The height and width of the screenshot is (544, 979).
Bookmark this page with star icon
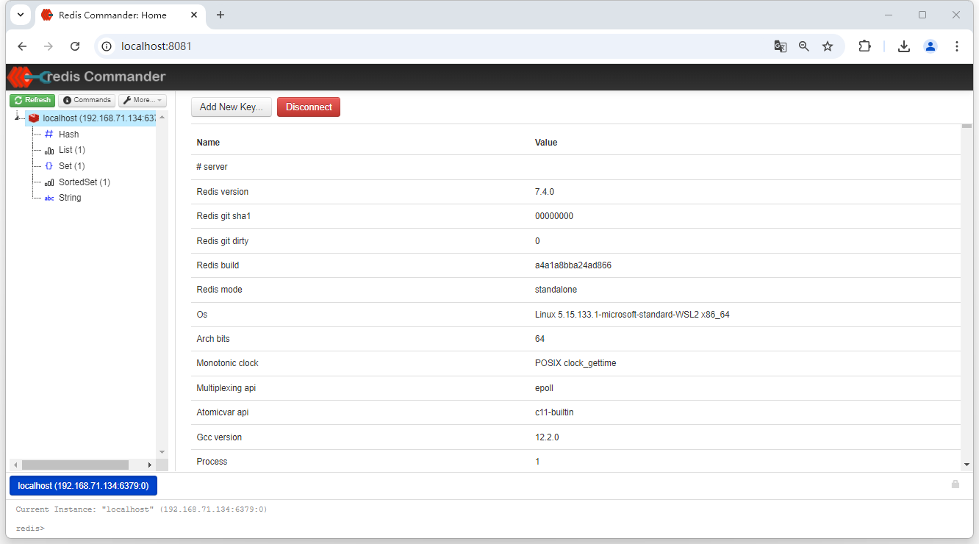[828, 46]
